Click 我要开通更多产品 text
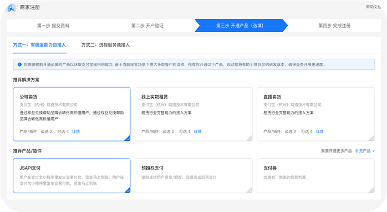Viewport: 387px width, 212px height. [x=337, y=151]
